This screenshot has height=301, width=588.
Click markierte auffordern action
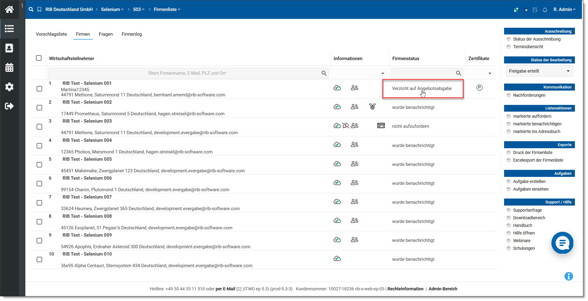pos(532,116)
